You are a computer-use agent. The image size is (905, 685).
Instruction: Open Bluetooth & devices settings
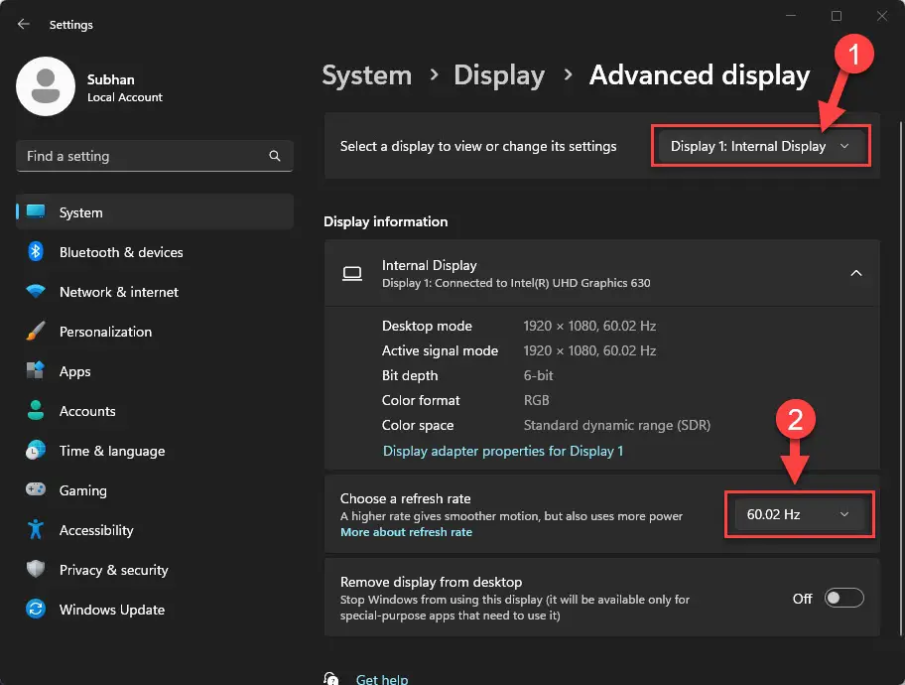tap(155, 252)
